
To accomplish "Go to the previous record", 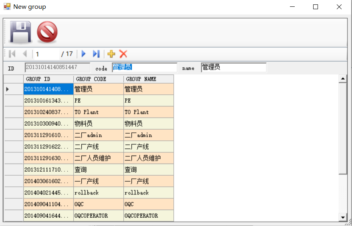I will (24, 54).
